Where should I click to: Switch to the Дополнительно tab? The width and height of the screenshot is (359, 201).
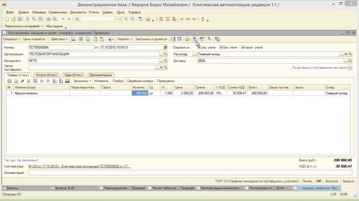pyautogui.click(x=101, y=75)
